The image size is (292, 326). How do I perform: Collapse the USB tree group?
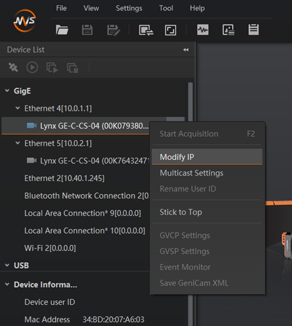click(7, 265)
